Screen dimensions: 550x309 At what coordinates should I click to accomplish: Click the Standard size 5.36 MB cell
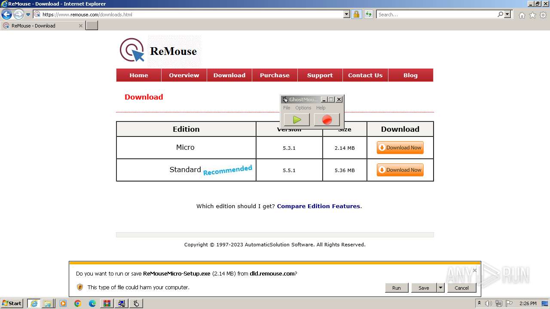(x=345, y=170)
